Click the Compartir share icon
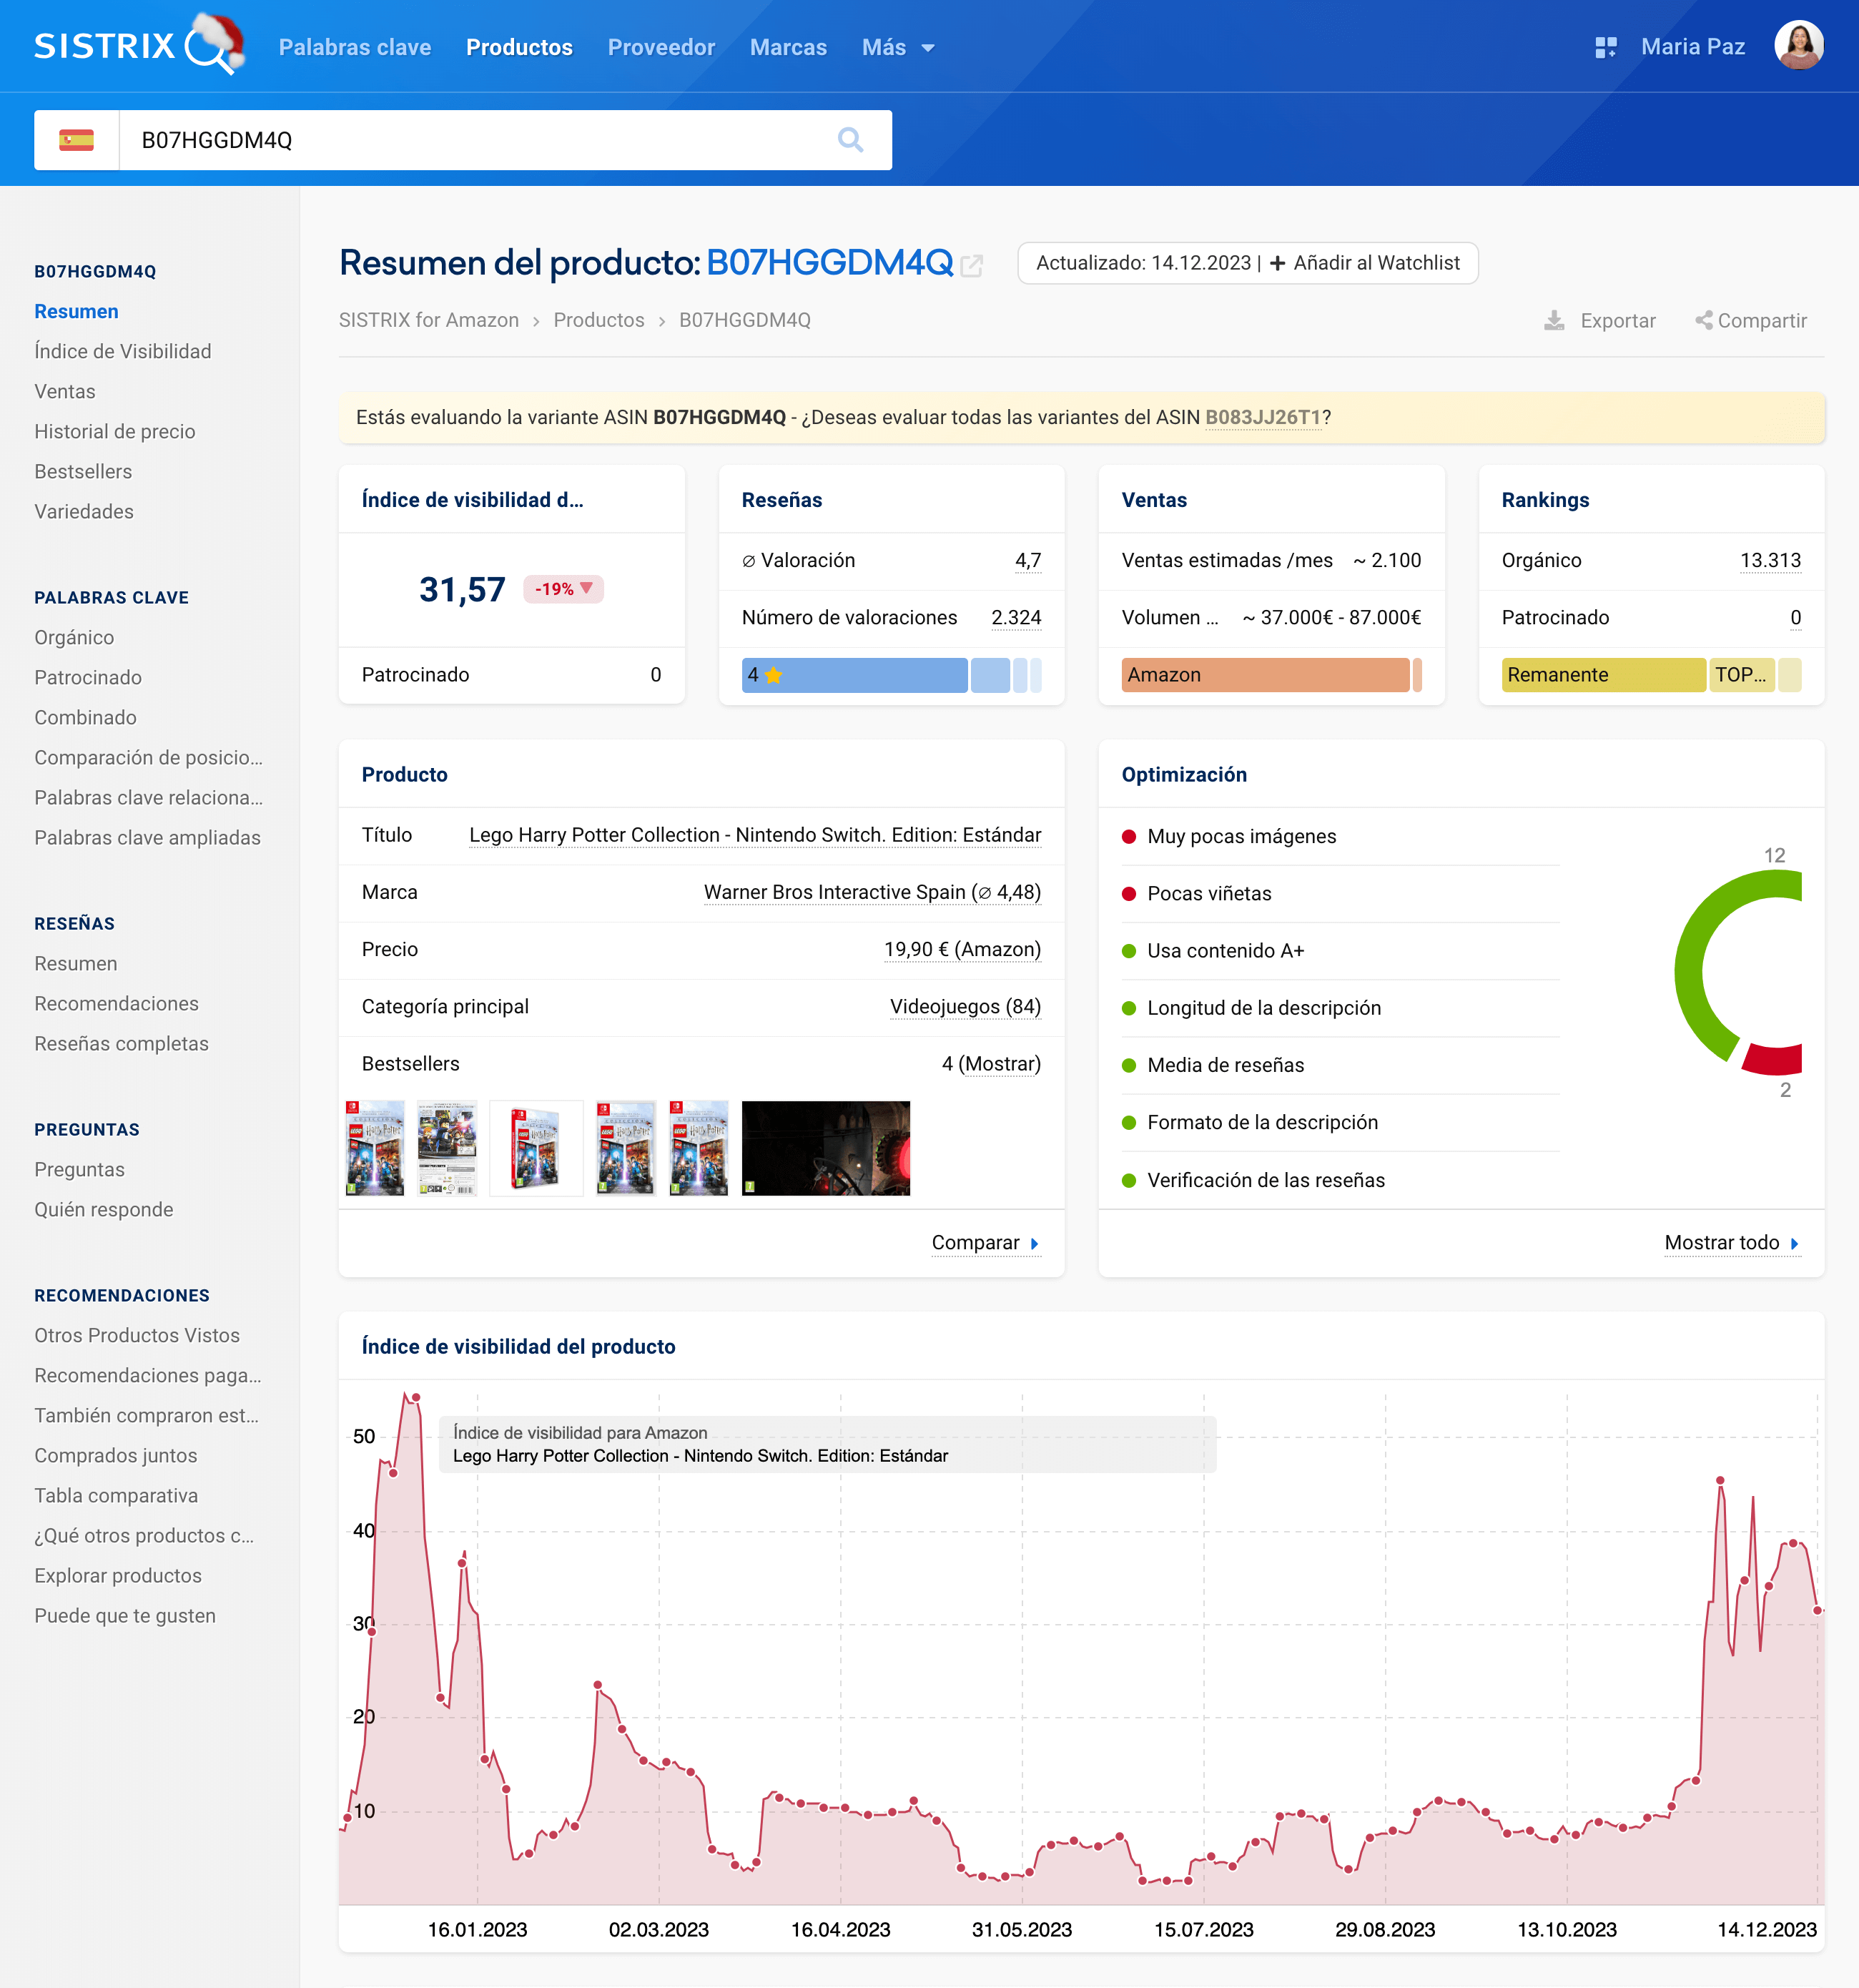 tap(1703, 320)
